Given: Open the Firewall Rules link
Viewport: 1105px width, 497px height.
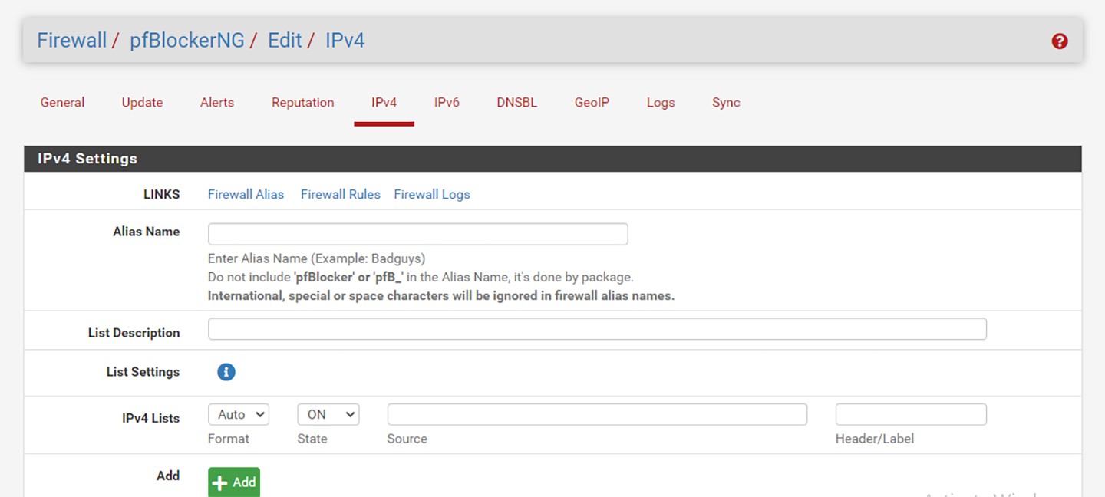Looking at the screenshot, I should [340, 195].
